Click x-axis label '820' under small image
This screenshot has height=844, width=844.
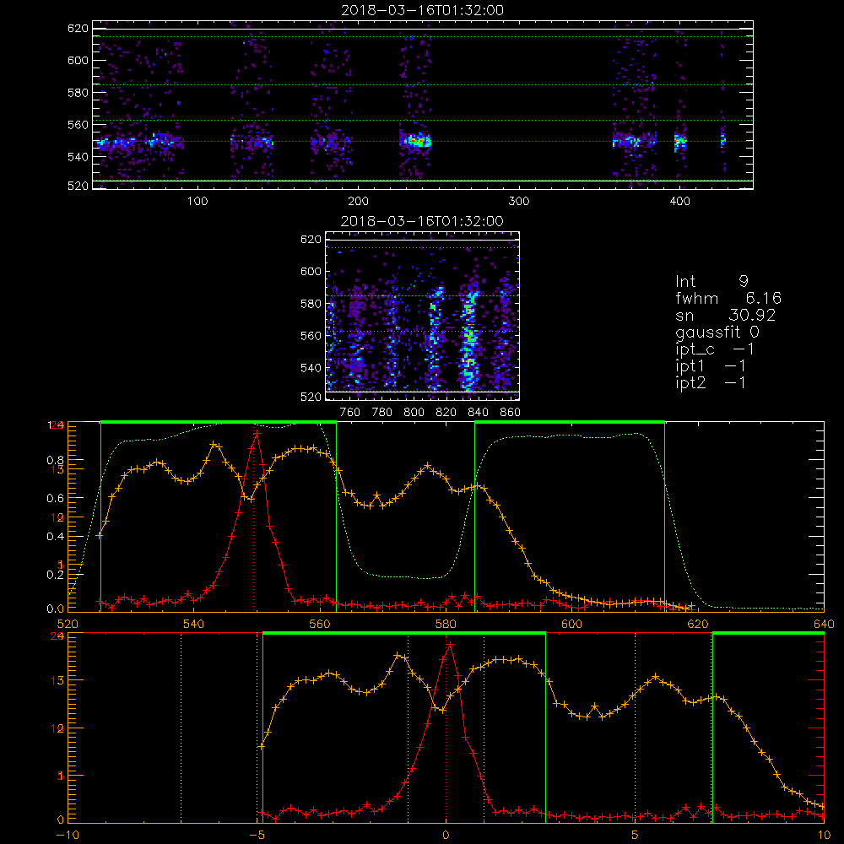[446, 412]
